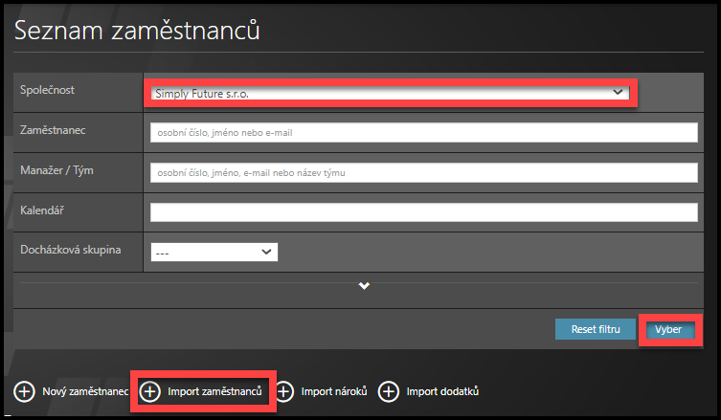The image size is (721, 420).
Task: Expand more filters with the down chevron
Action: point(365,286)
